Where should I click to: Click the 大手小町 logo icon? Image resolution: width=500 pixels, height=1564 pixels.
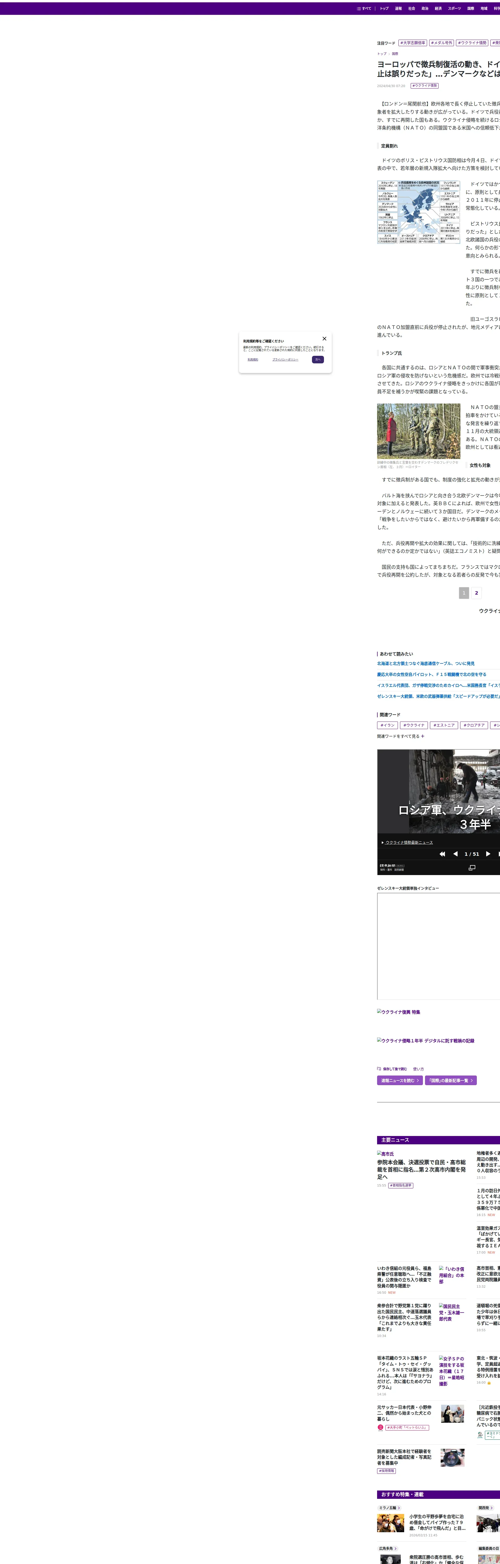click(380, 1427)
